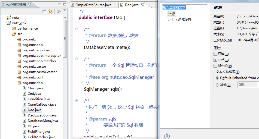Open DB.java file
This screenshot has width=259, height=139.
33,126
